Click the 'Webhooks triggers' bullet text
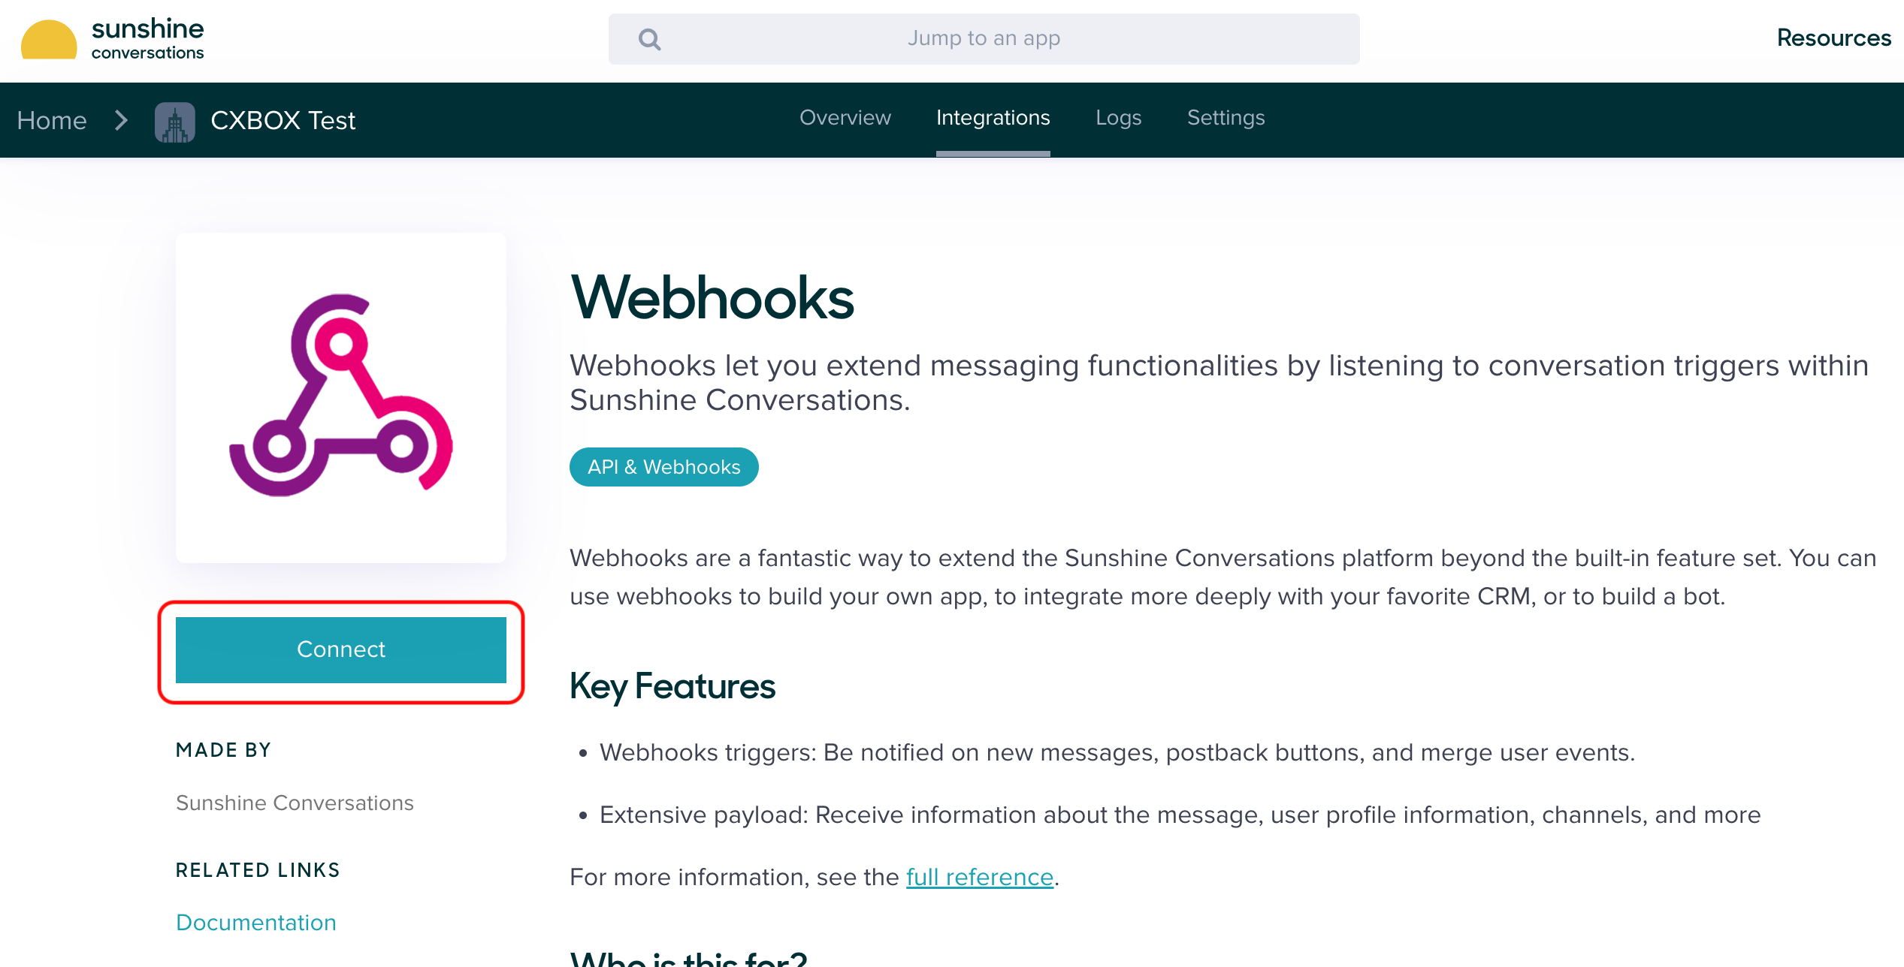The width and height of the screenshot is (1904, 967). pyautogui.click(x=1117, y=752)
